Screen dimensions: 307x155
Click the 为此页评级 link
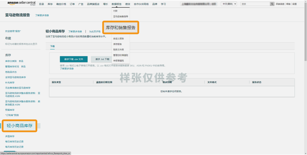(95, 31)
